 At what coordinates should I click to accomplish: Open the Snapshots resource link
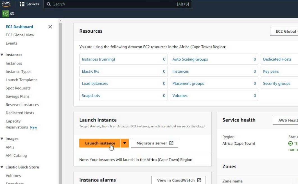point(91,96)
